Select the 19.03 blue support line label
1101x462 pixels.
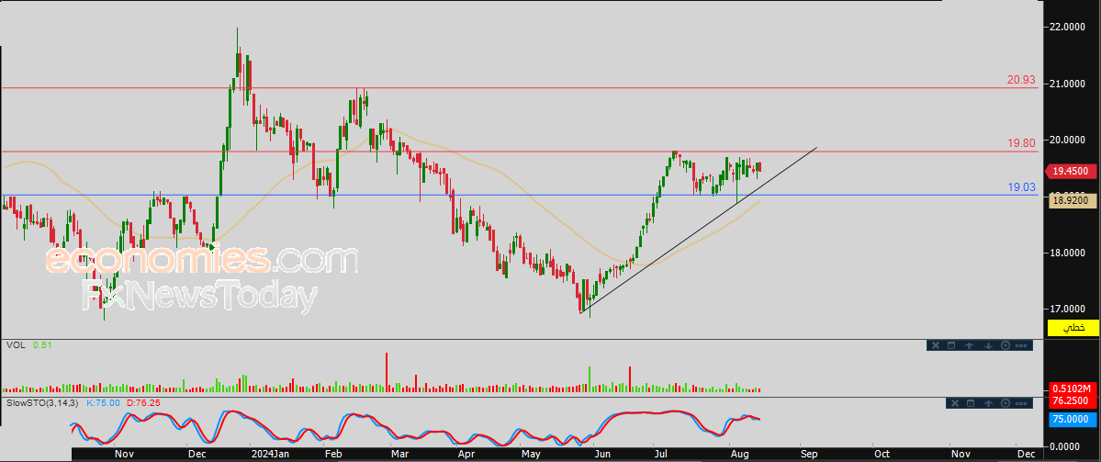(x=1021, y=187)
